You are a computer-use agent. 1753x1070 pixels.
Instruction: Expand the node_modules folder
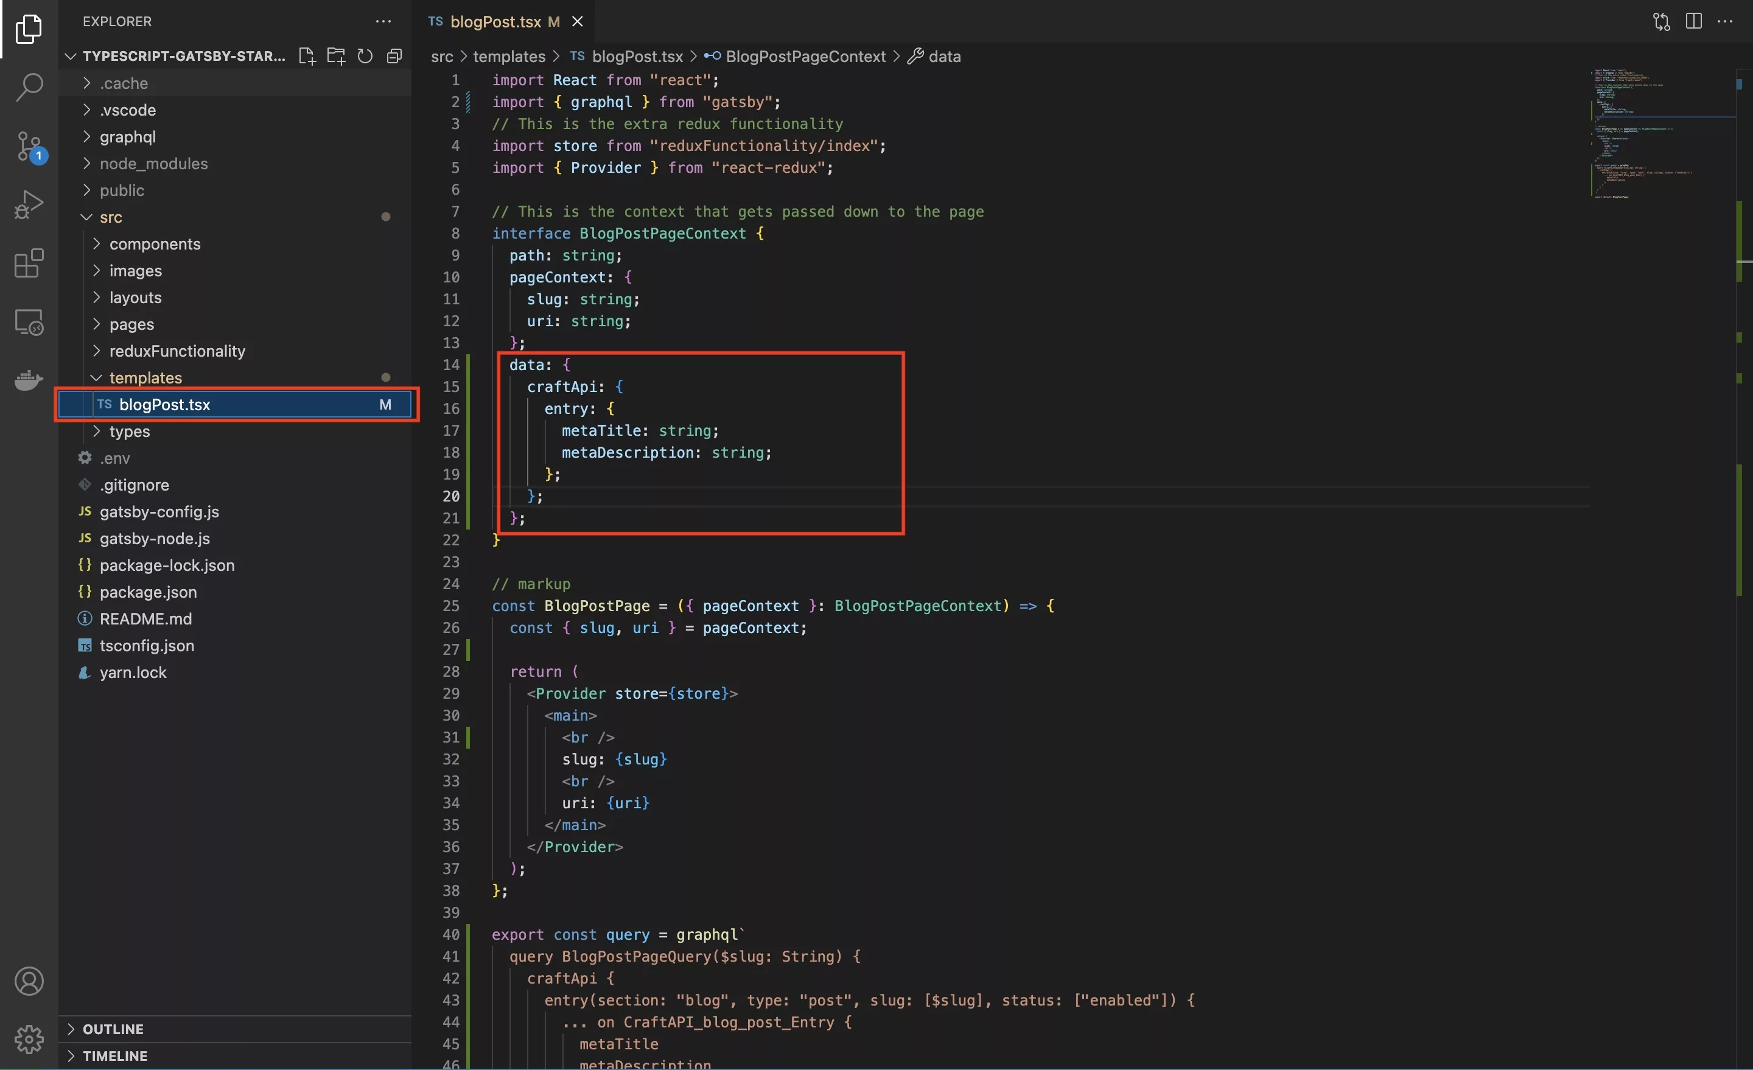[x=235, y=164]
